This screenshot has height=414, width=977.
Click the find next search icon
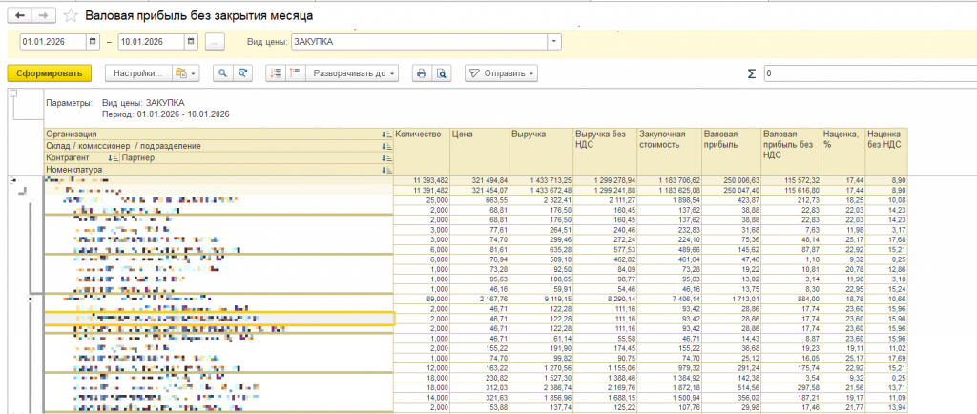pos(244,73)
